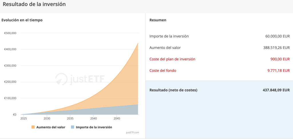Open the justETF.com credit link below chart
The height and width of the screenshot is (139, 293).
pos(132,132)
